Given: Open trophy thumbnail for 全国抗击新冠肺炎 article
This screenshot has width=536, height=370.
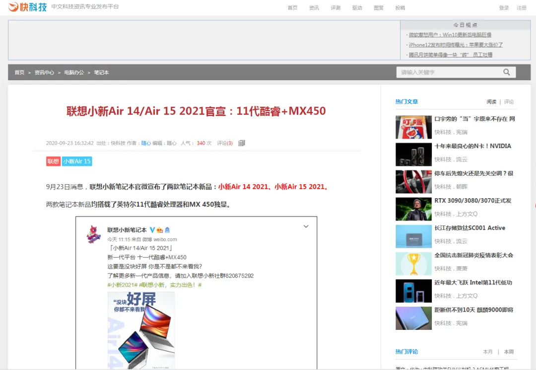Looking at the screenshot, I should coord(413,264).
